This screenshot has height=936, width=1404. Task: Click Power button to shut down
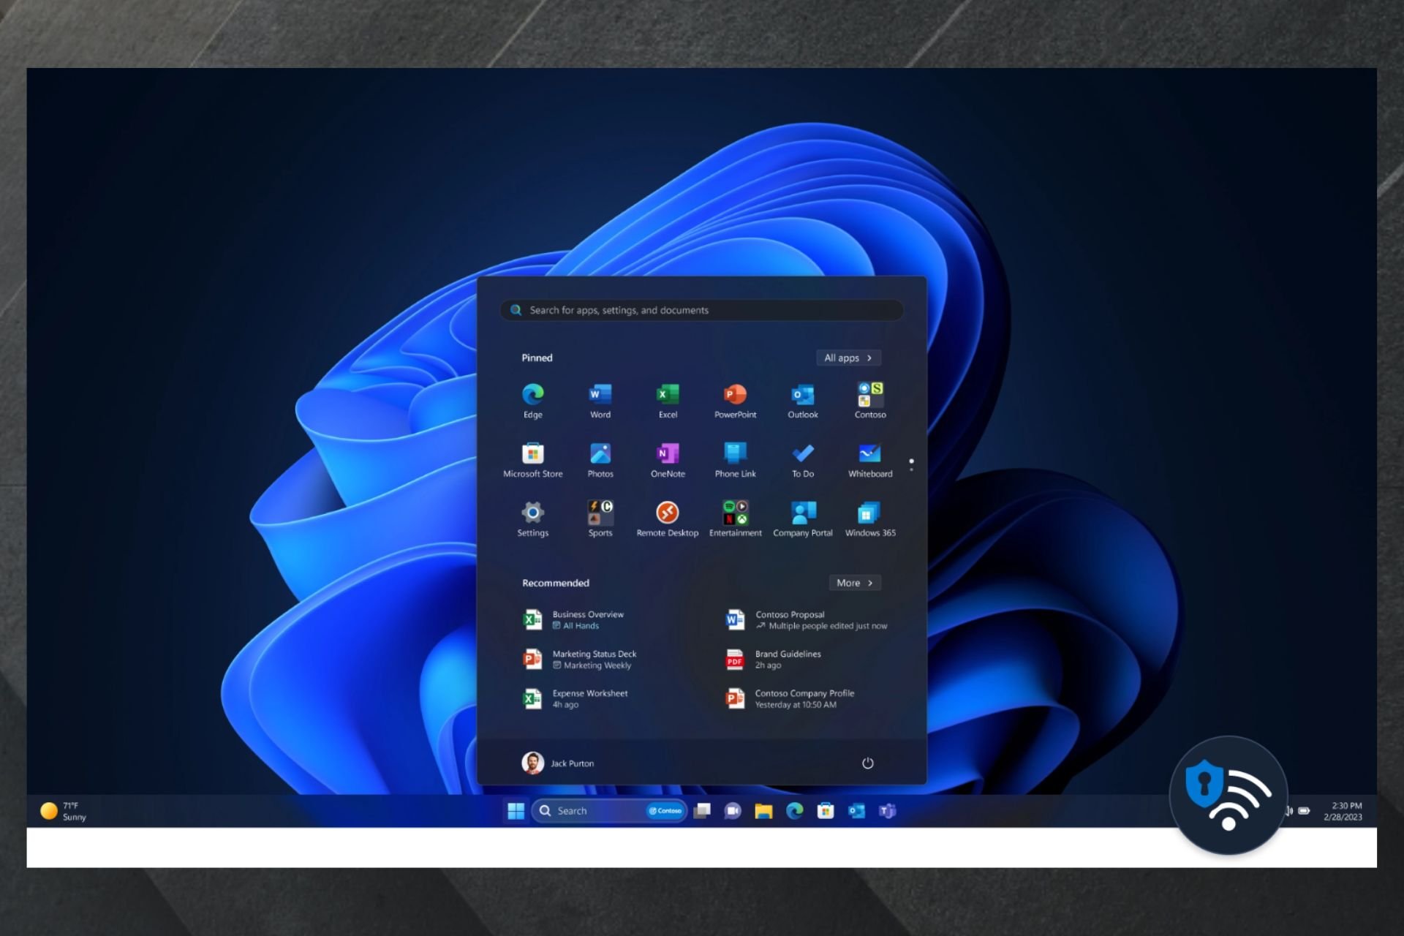click(x=867, y=763)
